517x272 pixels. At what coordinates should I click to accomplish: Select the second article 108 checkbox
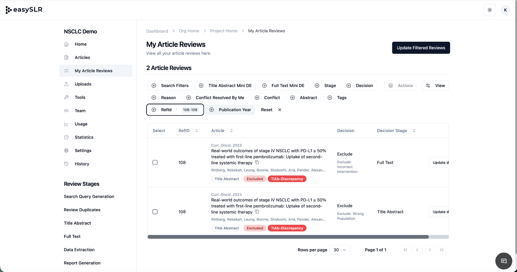[x=155, y=212]
